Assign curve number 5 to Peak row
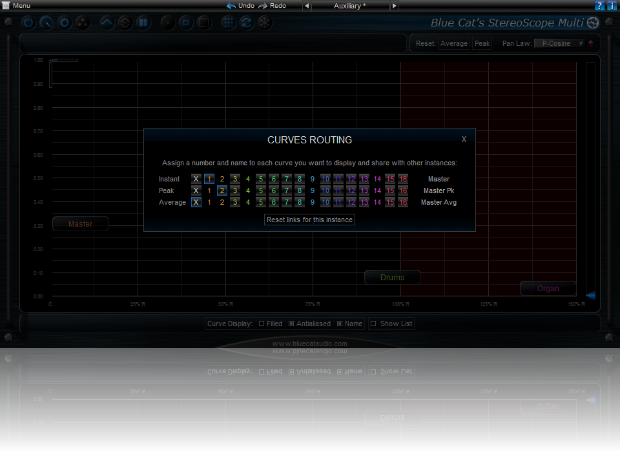 (x=261, y=190)
